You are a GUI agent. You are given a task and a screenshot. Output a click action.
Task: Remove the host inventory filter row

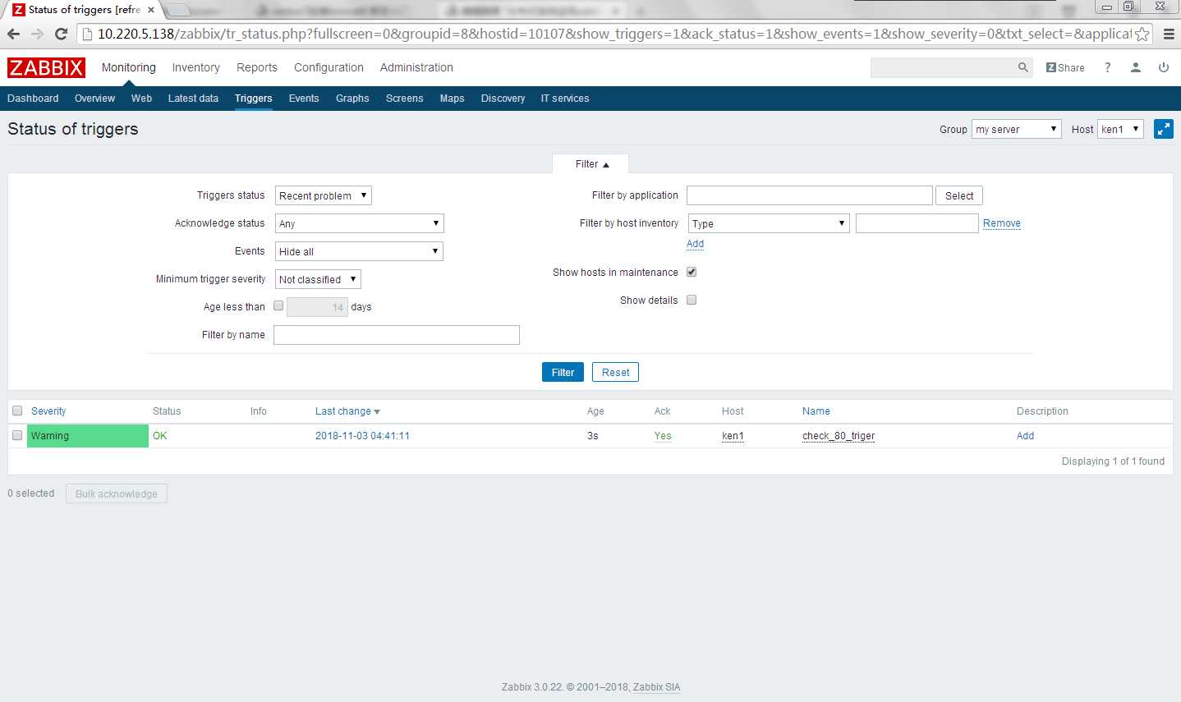point(1002,223)
